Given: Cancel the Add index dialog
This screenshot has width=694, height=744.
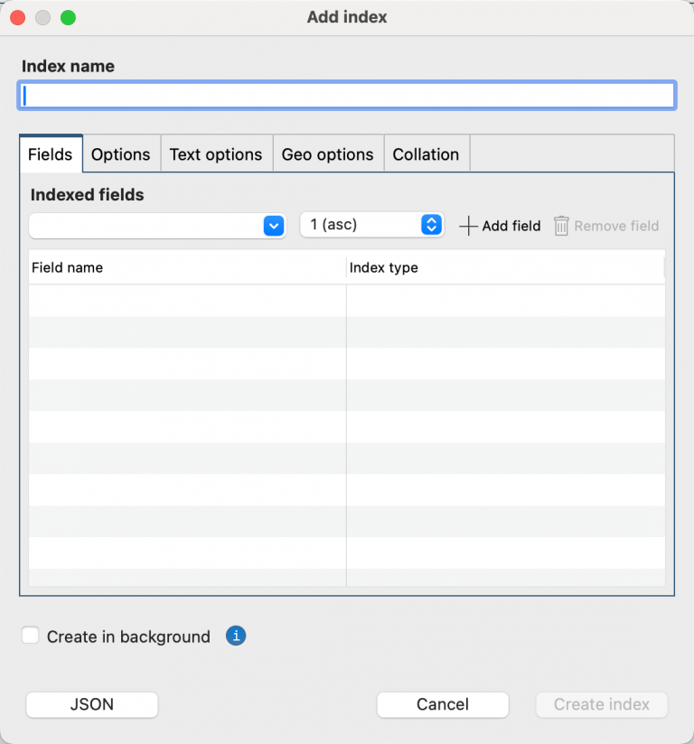Looking at the screenshot, I should tap(442, 704).
